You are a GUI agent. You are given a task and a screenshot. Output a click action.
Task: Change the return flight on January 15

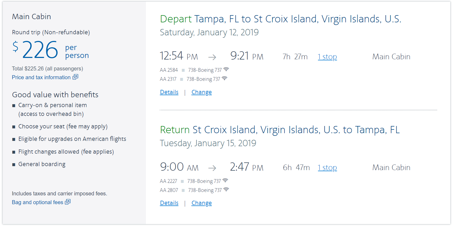pyautogui.click(x=202, y=203)
